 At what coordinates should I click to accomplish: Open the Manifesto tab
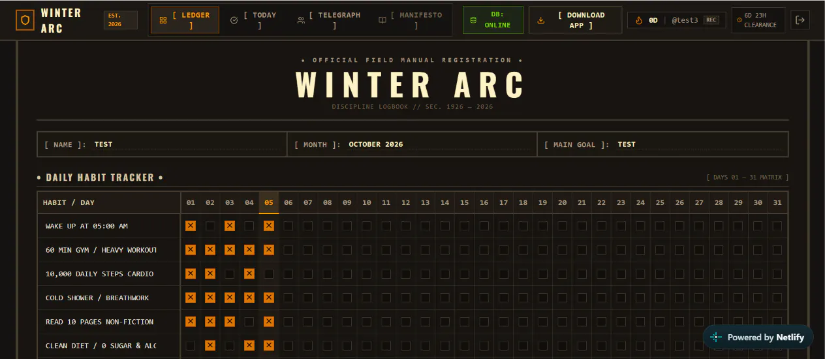pyautogui.click(x=411, y=20)
